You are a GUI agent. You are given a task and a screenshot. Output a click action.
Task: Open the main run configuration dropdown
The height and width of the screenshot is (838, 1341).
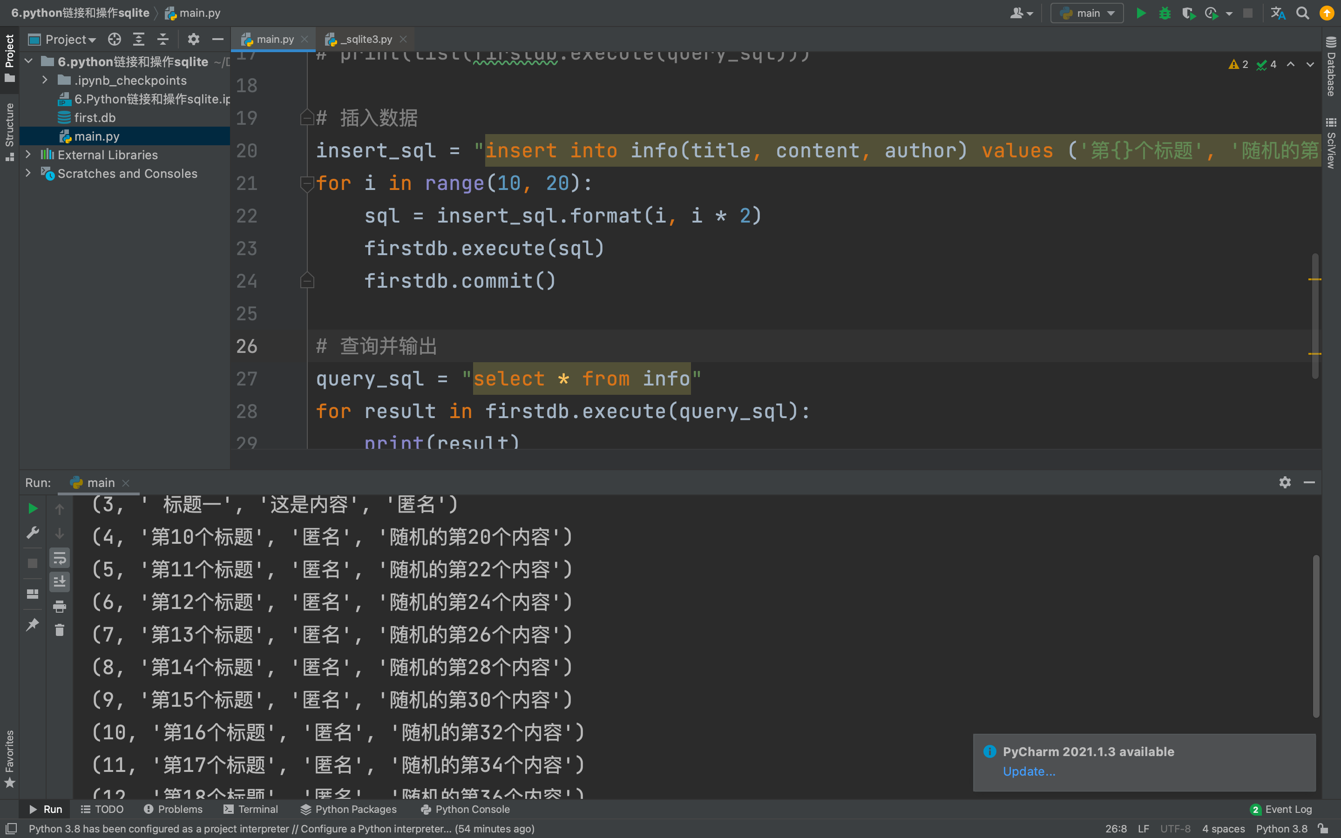[1087, 13]
